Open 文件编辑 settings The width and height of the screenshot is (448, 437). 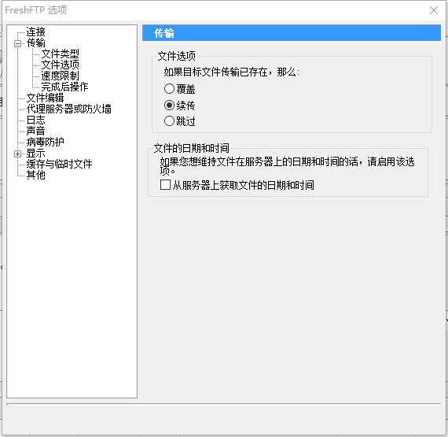pos(45,98)
